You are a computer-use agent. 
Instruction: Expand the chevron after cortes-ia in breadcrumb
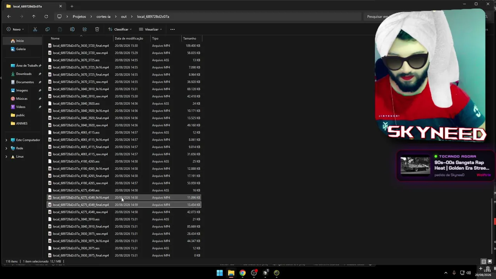click(x=115, y=17)
